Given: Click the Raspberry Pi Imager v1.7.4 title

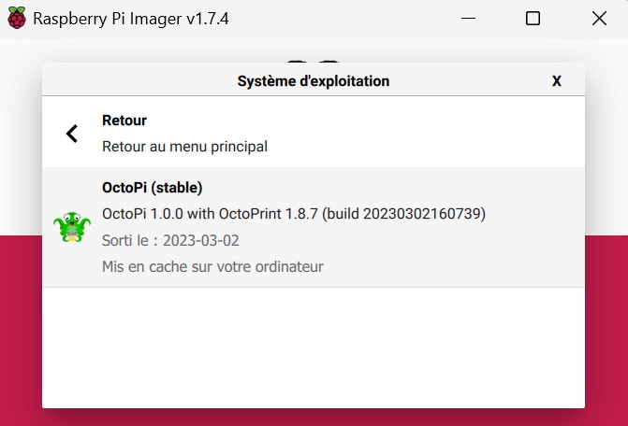Looking at the screenshot, I should pos(131,19).
